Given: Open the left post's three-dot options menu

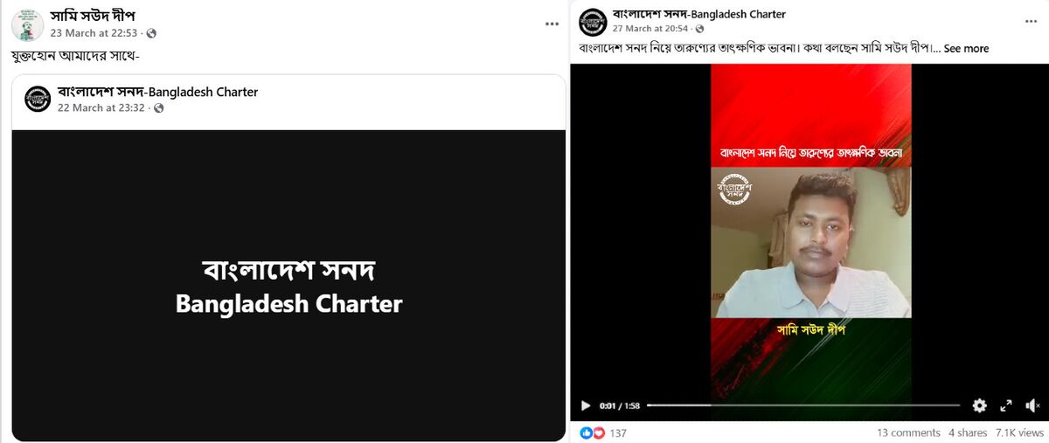Looking at the screenshot, I should (x=552, y=24).
